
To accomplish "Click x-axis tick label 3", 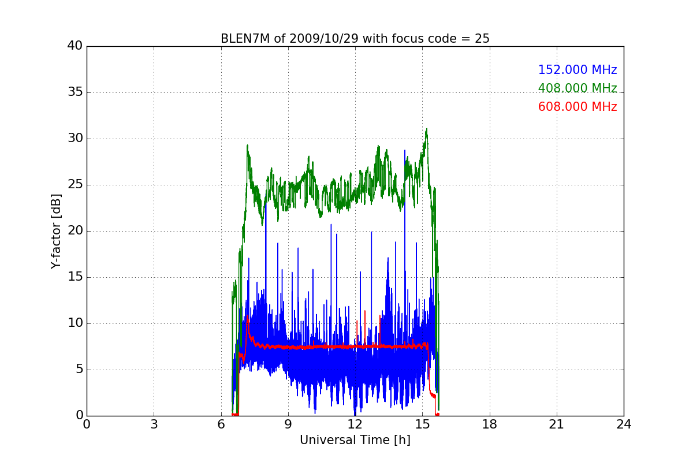I will [154, 424].
